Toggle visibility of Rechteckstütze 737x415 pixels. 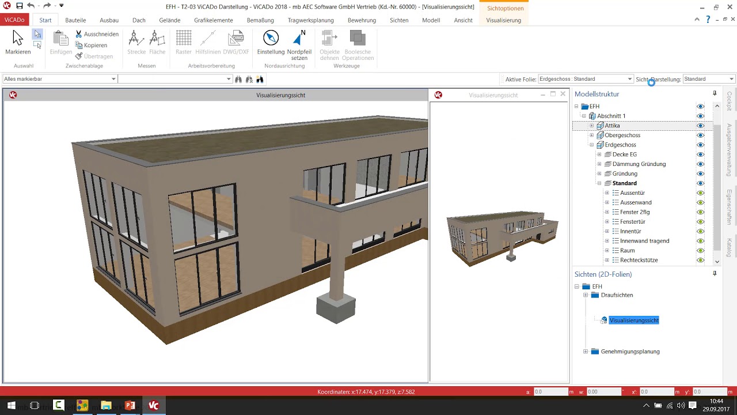[701, 260]
